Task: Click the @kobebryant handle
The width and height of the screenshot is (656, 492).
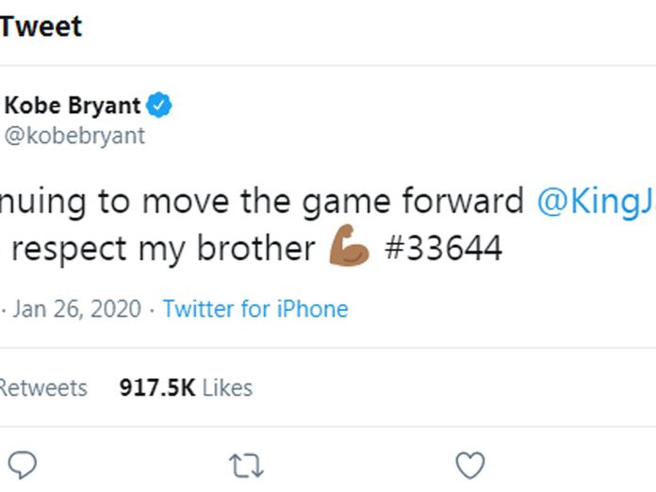Action: coord(75,136)
